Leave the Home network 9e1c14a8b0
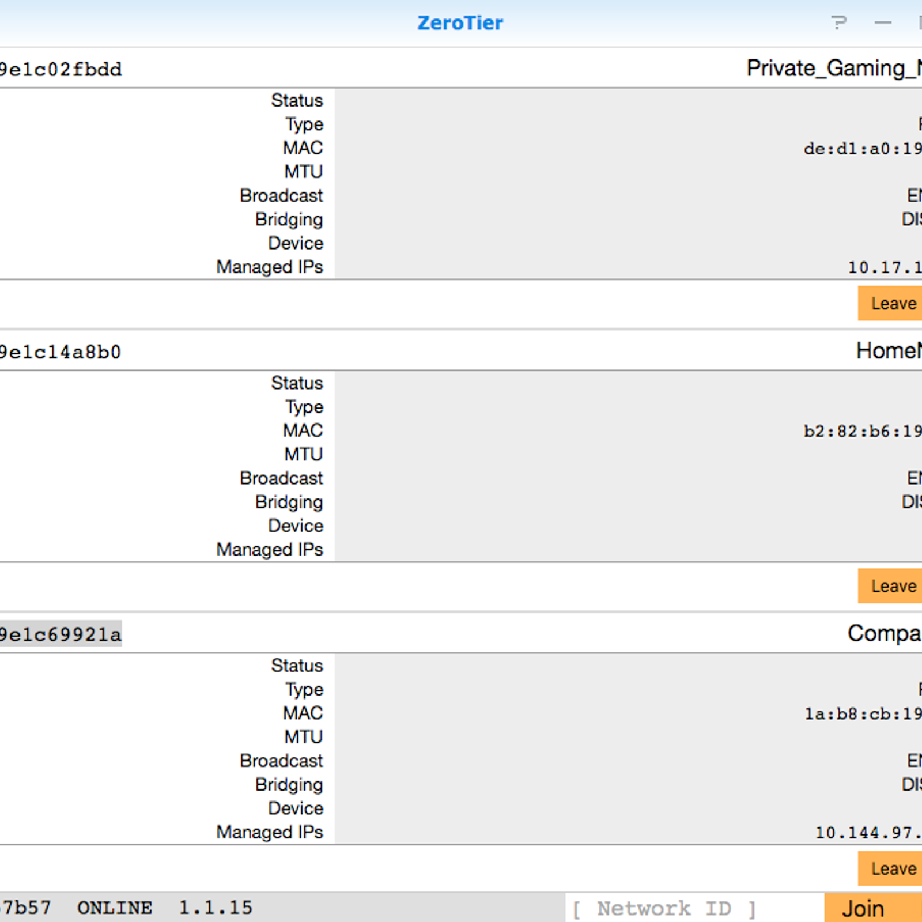This screenshot has width=922, height=922. [890, 586]
